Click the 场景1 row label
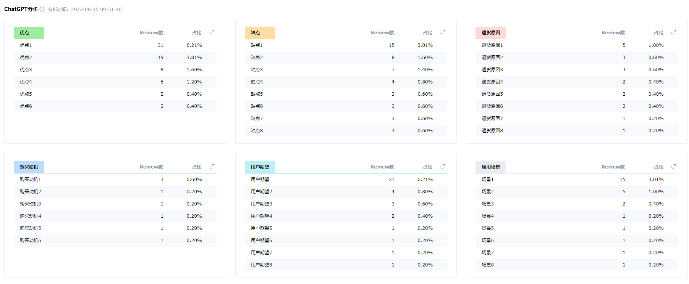Viewport: 689px width, 284px height. click(488, 180)
